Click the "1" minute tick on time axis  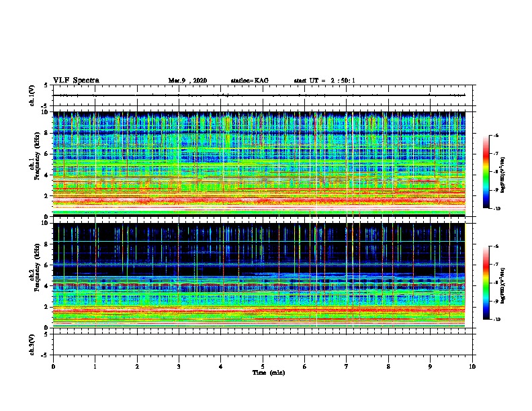tap(95, 367)
